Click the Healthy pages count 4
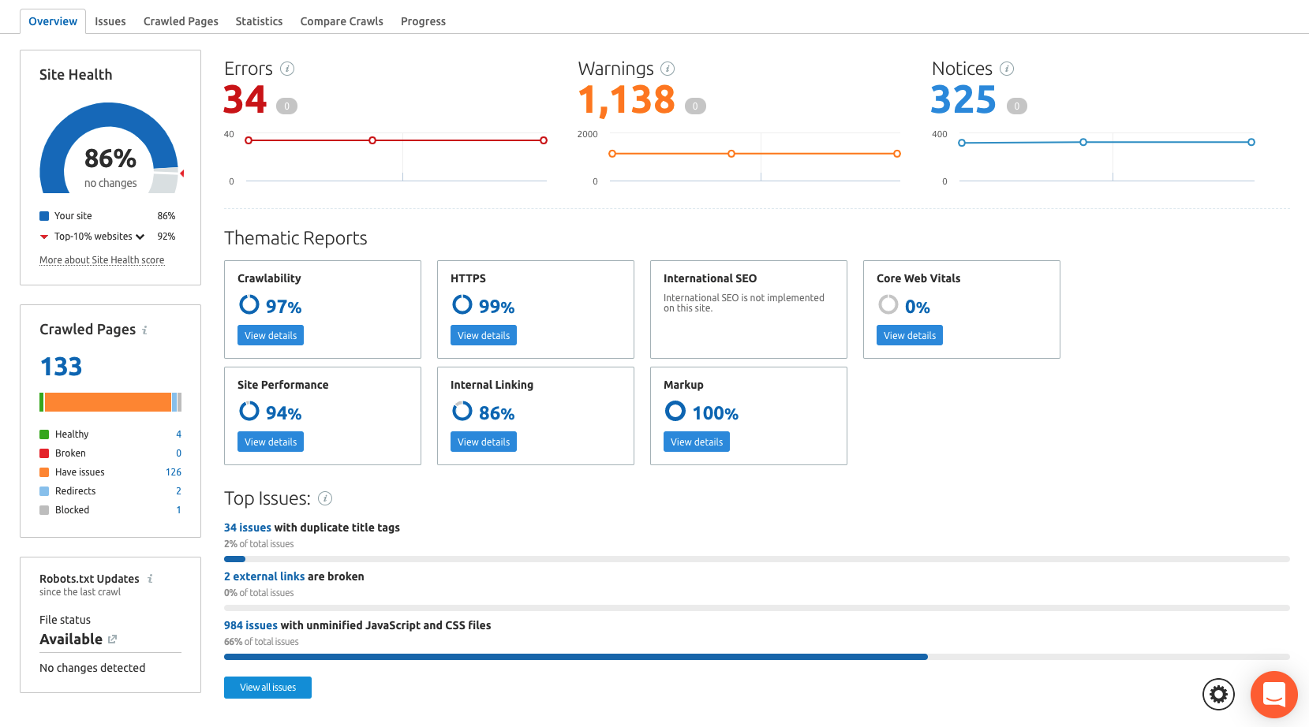 178,434
